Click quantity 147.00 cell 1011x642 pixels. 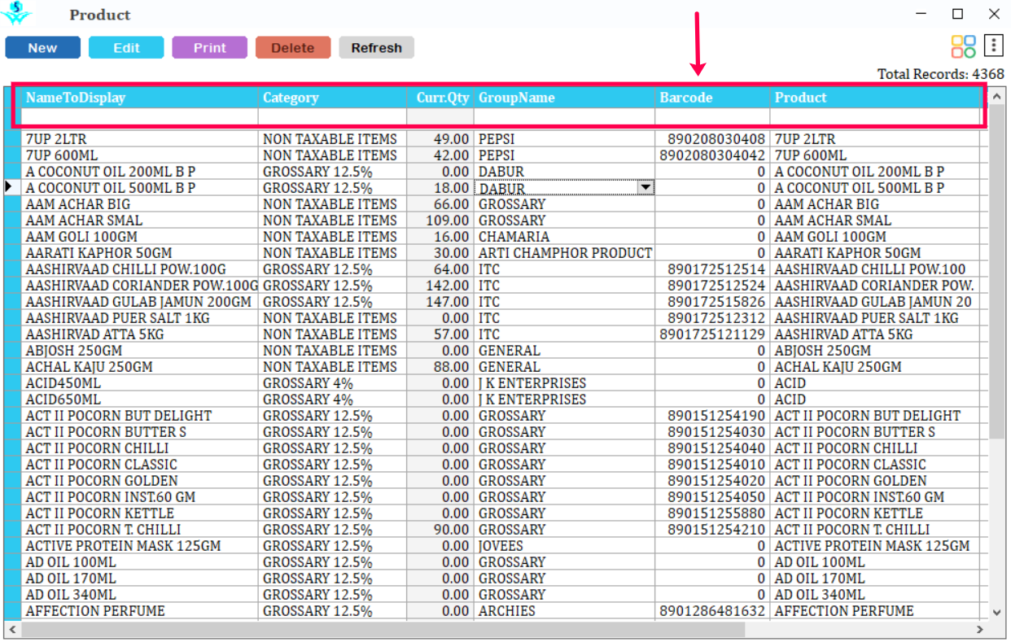coord(440,302)
